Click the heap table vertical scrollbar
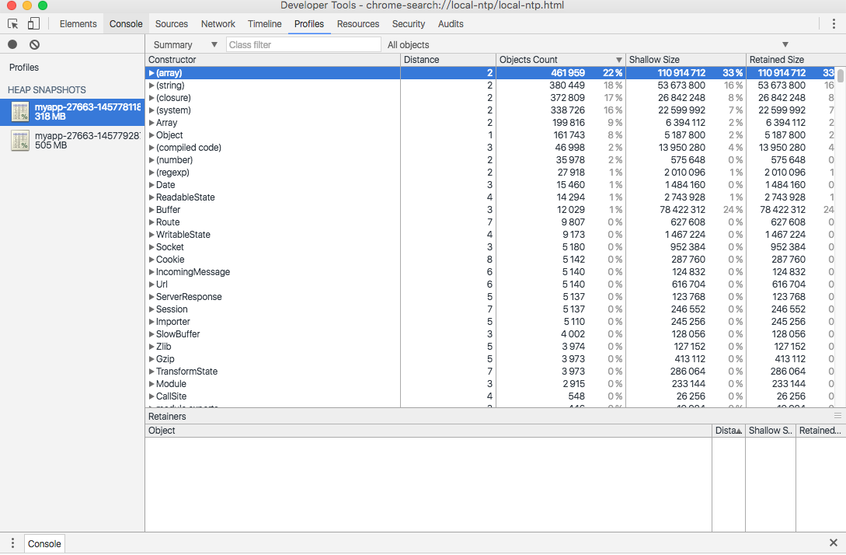 point(841,76)
